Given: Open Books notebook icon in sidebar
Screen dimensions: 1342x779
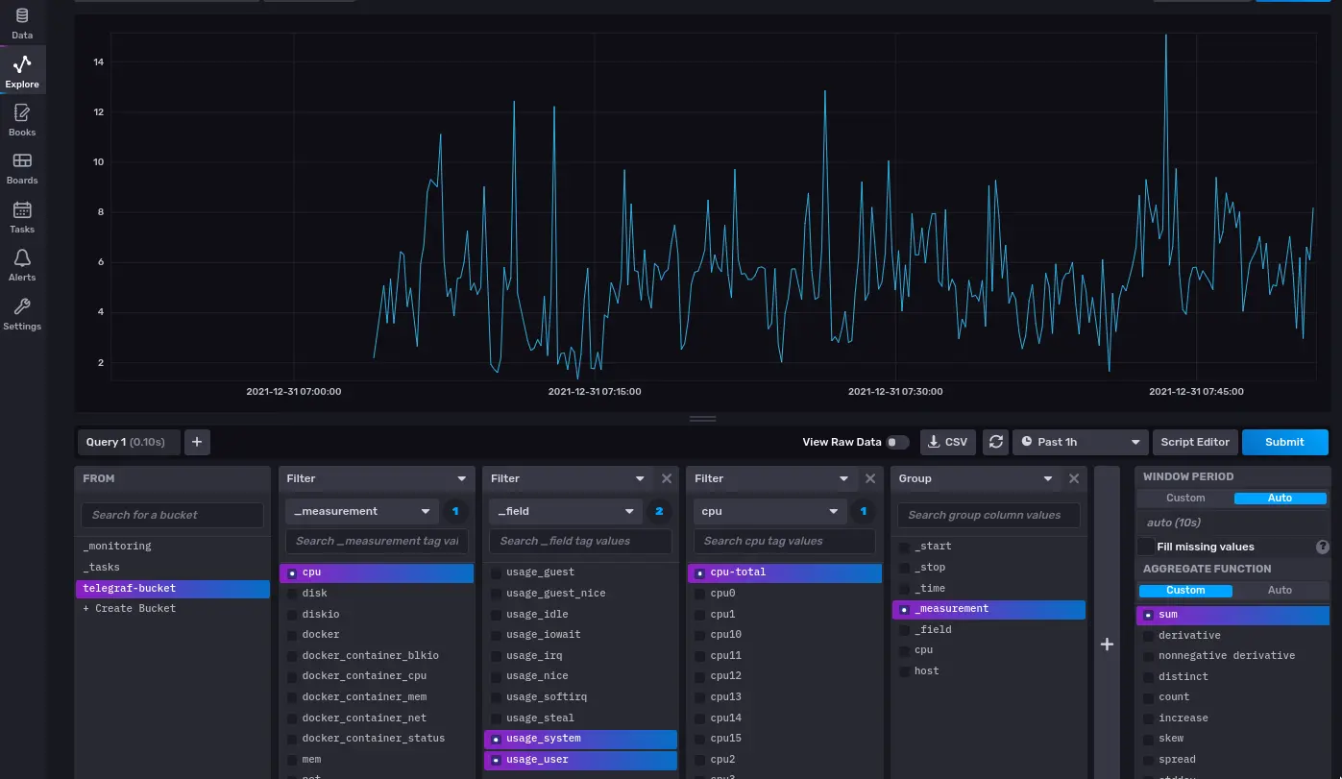Looking at the screenshot, I should tap(22, 120).
